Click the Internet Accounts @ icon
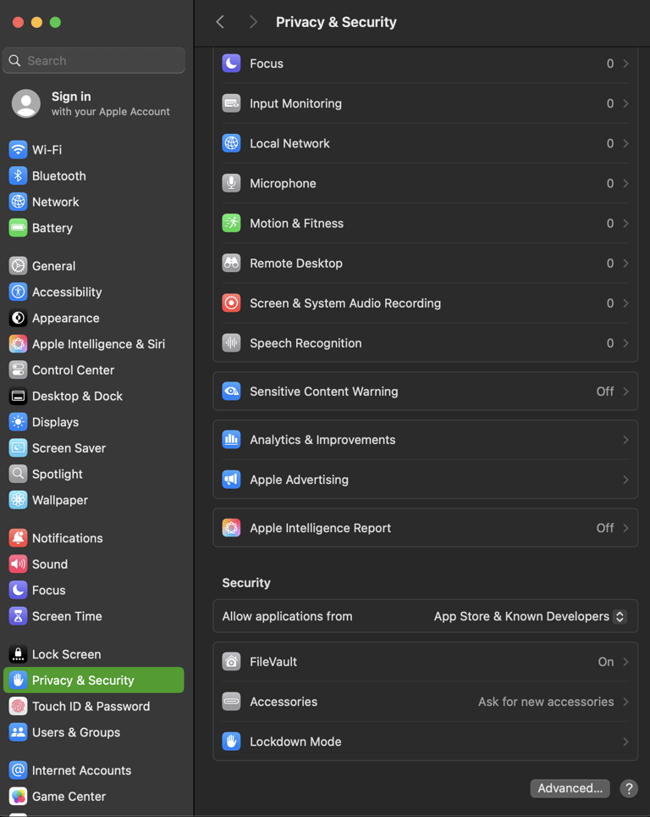This screenshot has height=817, width=650. point(19,770)
